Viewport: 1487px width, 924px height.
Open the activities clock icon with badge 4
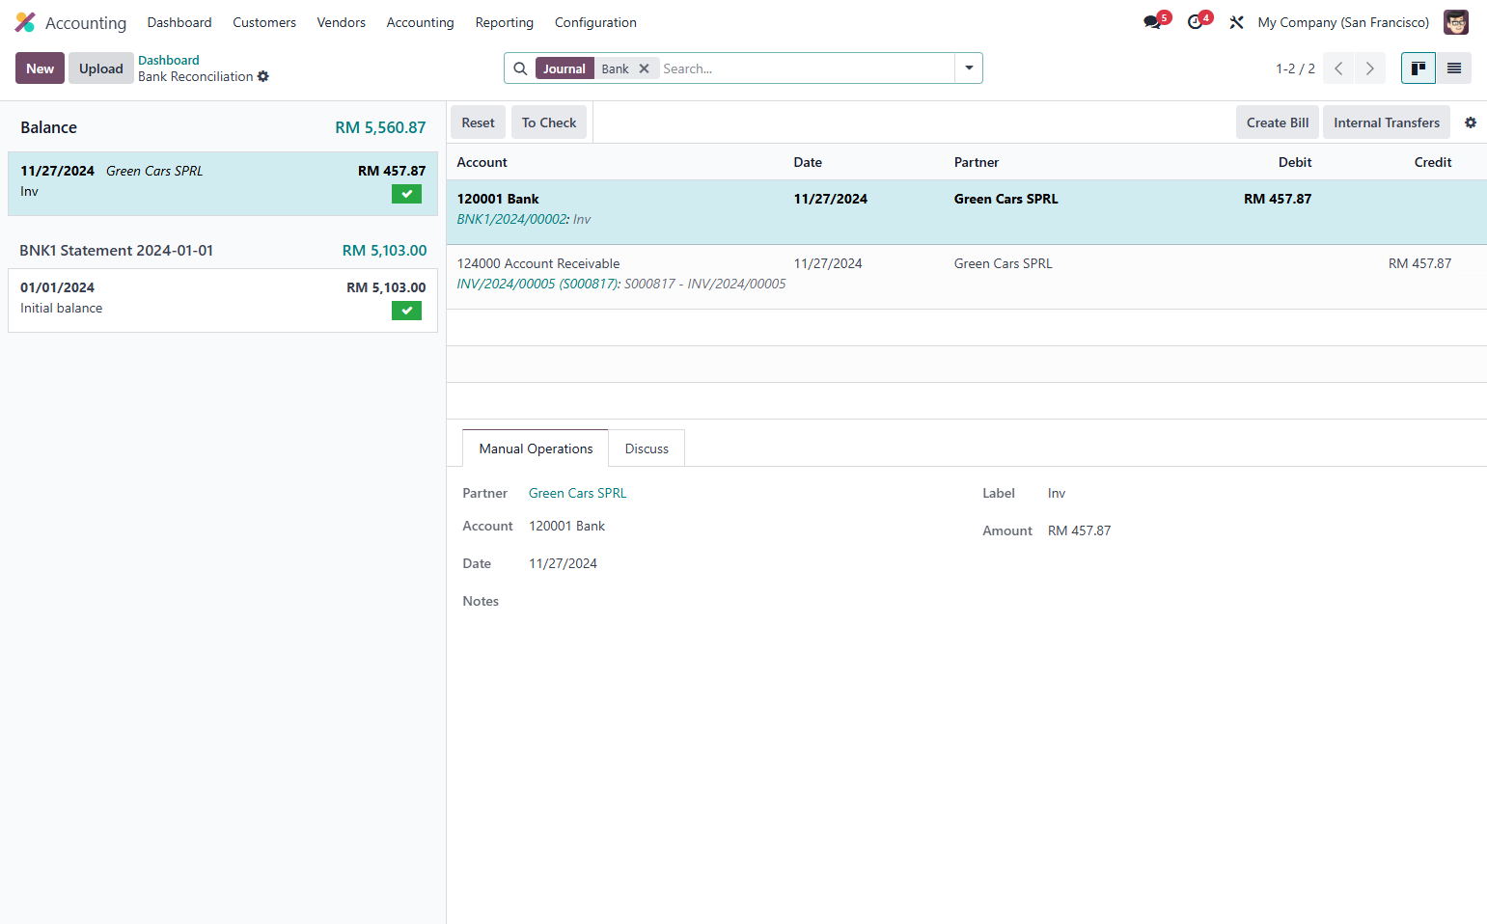point(1195,22)
